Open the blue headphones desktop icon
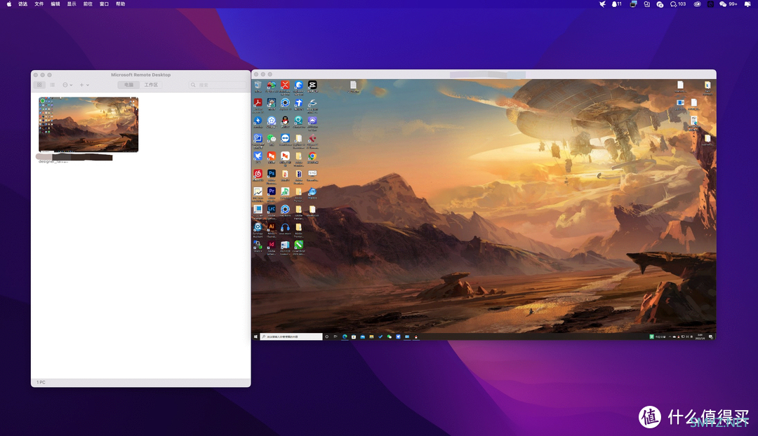 (285, 227)
